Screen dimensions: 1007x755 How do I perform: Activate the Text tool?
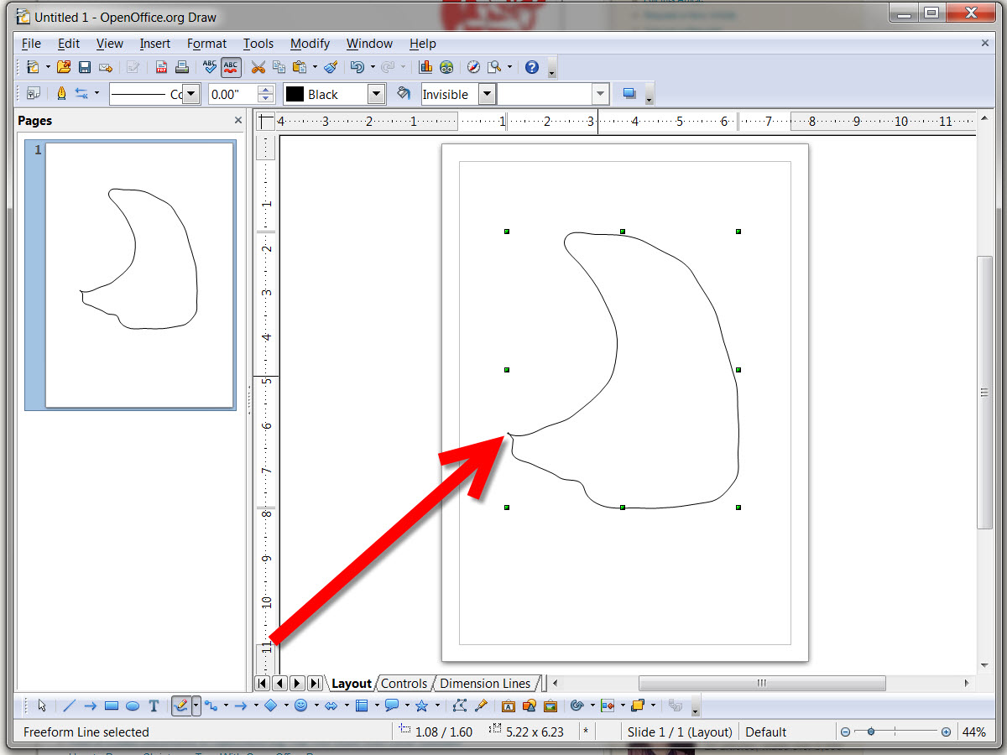pos(154,706)
